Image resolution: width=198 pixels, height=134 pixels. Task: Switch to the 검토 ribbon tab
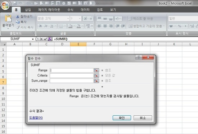pos(100,10)
